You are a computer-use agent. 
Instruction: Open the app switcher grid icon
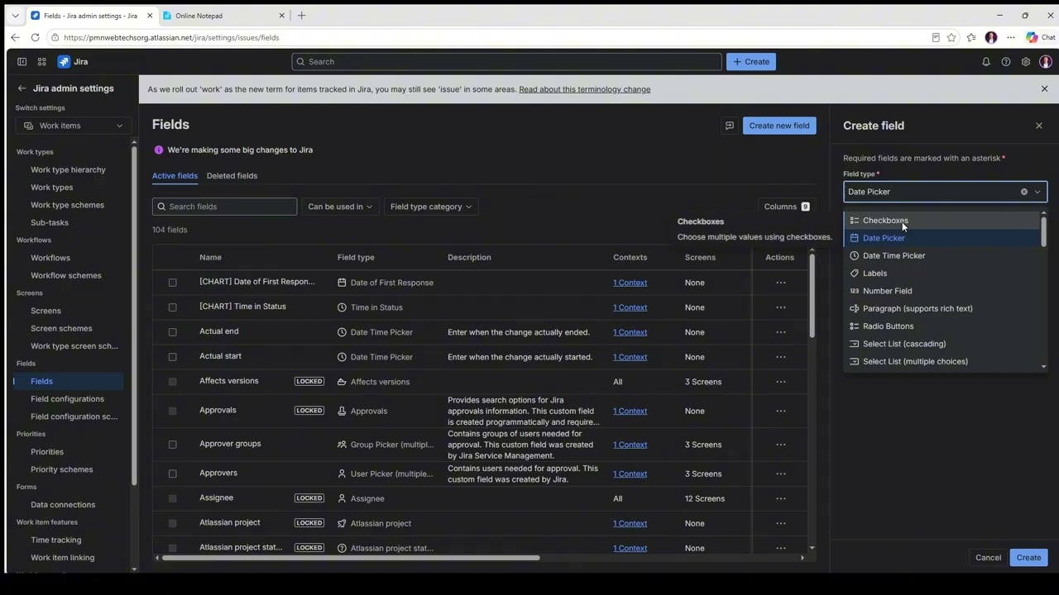pos(41,62)
